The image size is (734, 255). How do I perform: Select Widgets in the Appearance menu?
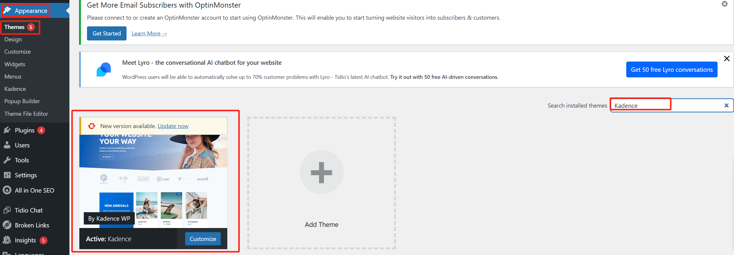pyautogui.click(x=15, y=64)
